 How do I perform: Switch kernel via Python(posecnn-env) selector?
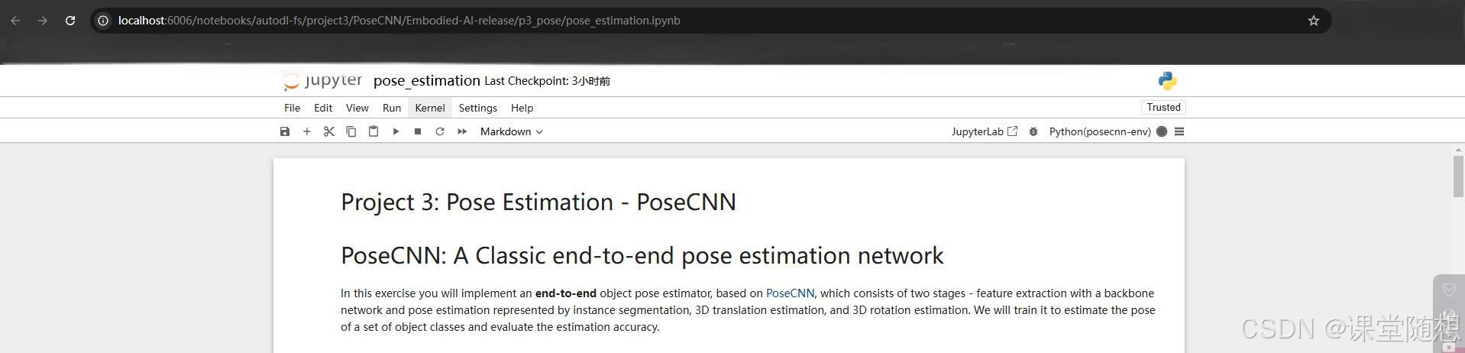coord(1100,131)
